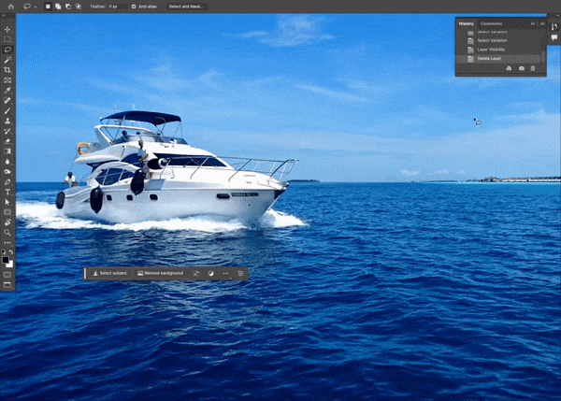The image size is (561, 401).
Task: Select the Gradient tool
Action: (7, 151)
